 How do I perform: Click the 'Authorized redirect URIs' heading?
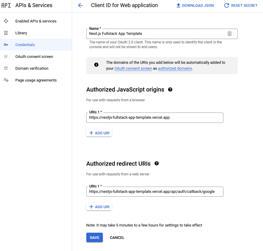(x=118, y=164)
